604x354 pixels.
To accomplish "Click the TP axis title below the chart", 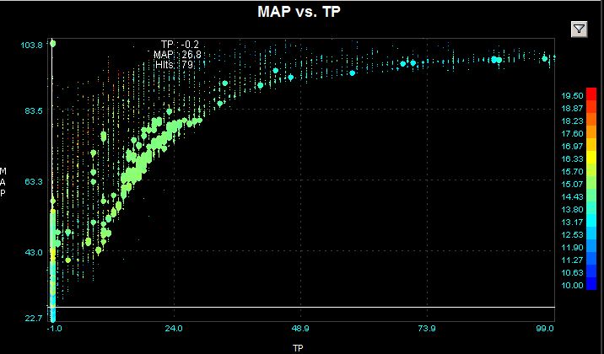I will [297, 346].
